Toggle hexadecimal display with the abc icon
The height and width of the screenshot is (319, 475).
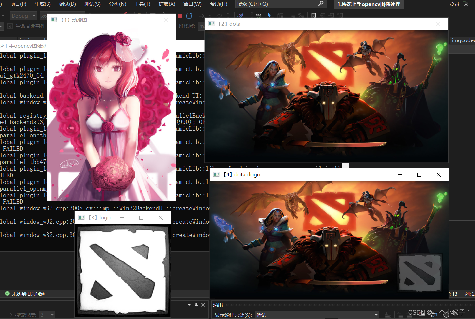pos(258,16)
